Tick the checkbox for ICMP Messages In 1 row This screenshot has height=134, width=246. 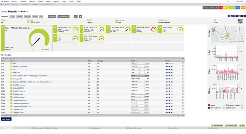(x=183, y=97)
